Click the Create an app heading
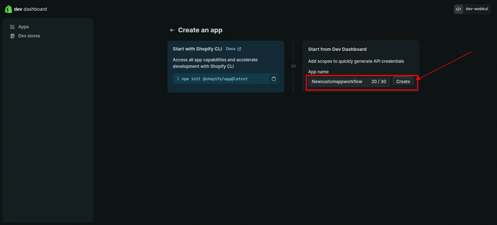 pyautogui.click(x=200, y=30)
